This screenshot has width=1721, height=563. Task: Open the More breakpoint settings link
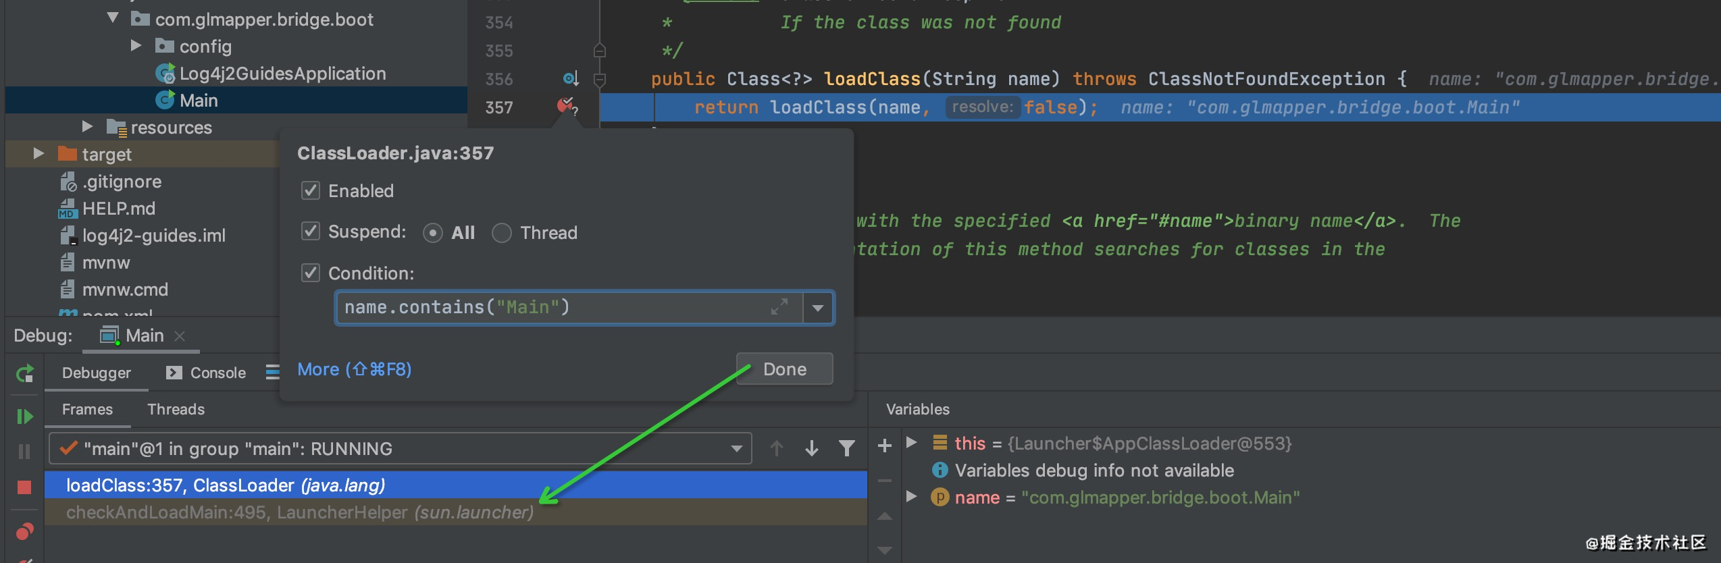[x=354, y=369]
